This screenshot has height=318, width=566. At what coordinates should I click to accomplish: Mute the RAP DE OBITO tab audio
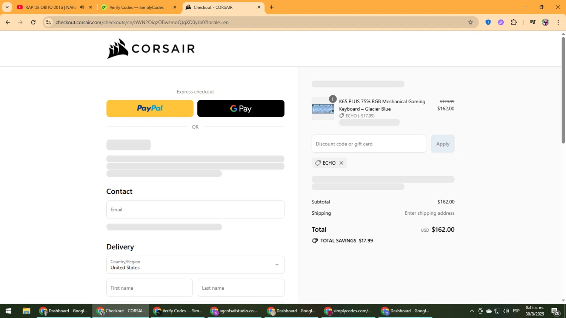click(x=82, y=7)
